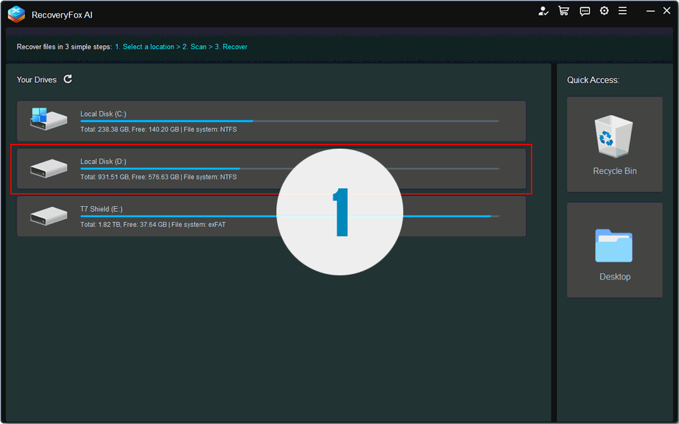Open Recycle Bin for recovery scanning
Screen dimensions: 679x424
(x=615, y=144)
